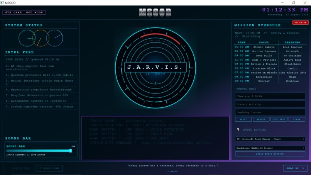Viewport: 311px width, 175px height.
Task: Click the APPLY button under Manual Edit
Action: pos(243,119)
